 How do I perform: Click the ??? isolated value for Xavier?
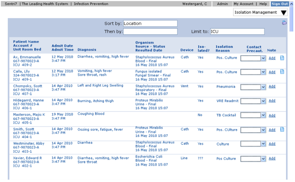point(201,158)
